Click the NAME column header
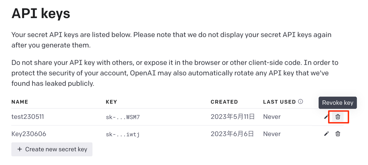The image size is (368, 165). 20,102
